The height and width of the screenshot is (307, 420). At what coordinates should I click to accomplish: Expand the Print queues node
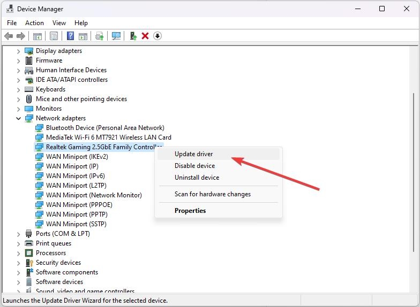[18, 244]
